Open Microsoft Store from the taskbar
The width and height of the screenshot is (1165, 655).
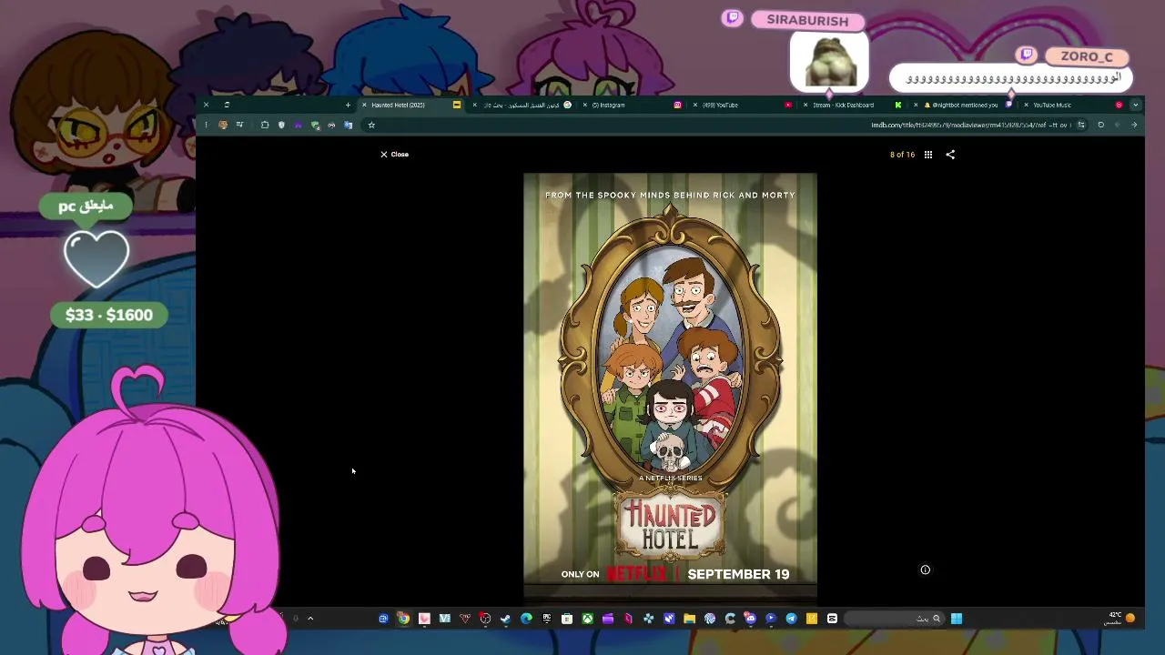coord(567,619)
